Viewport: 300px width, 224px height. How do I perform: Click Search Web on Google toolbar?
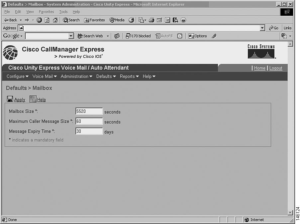pyautogui.click(x=90, y=36)
